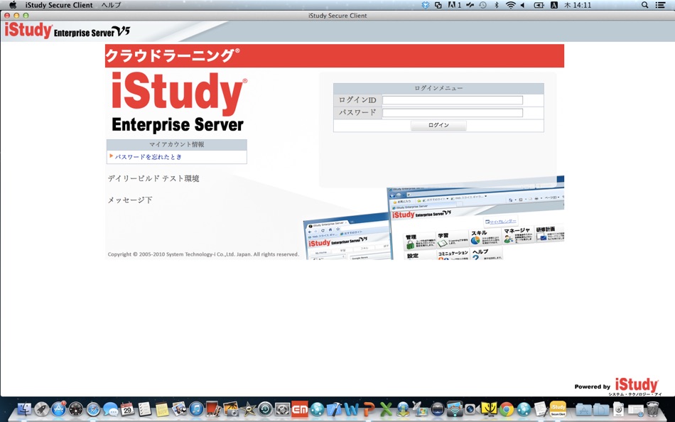Image resolution: width=675 pixels, height=422 pixels.
Task: Open the ヘルプ menu
Action: point(111,5)
